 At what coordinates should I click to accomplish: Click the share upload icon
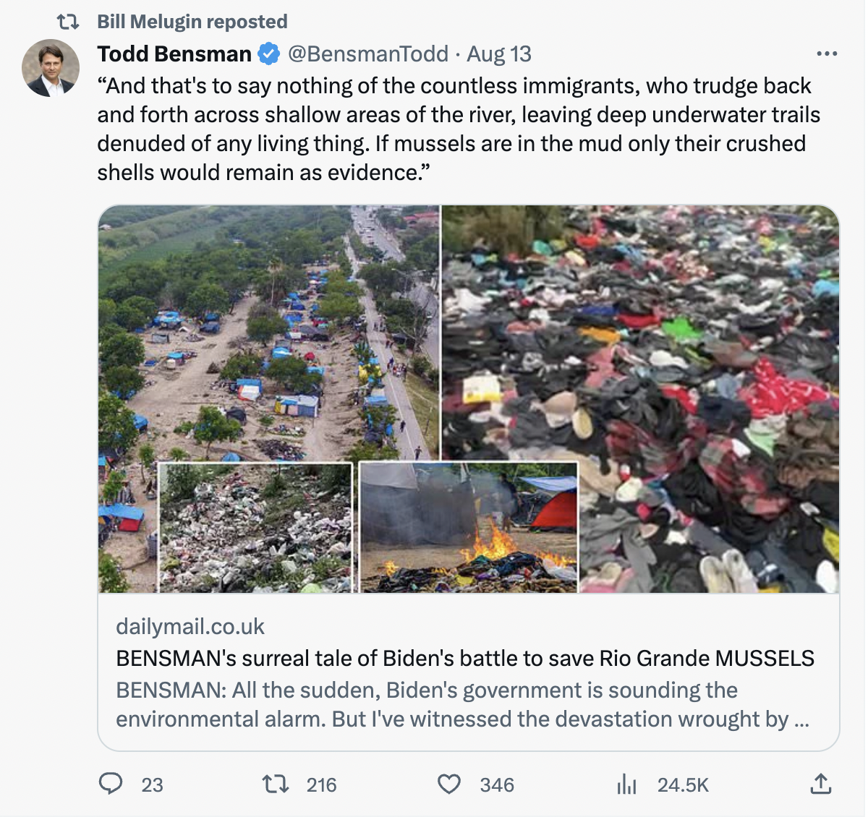pyautogui.click(x=820, y=784)
